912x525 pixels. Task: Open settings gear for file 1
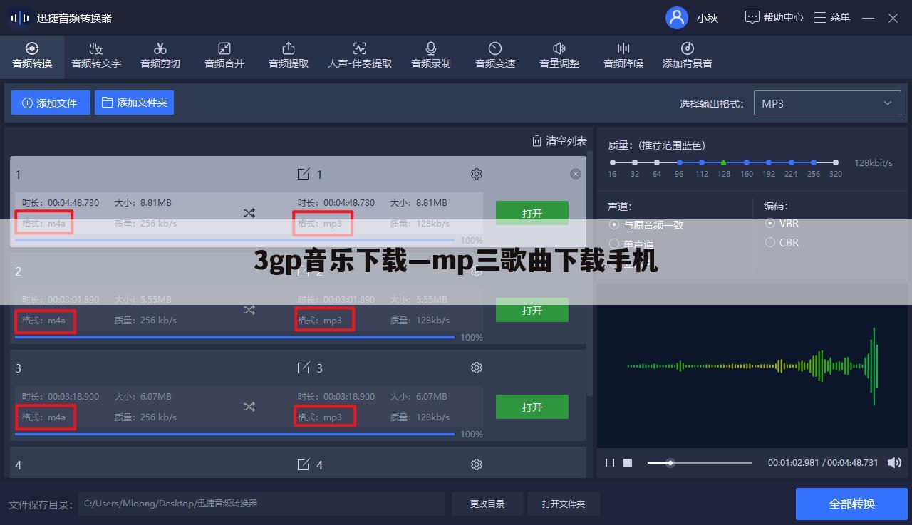click(477, 174)
